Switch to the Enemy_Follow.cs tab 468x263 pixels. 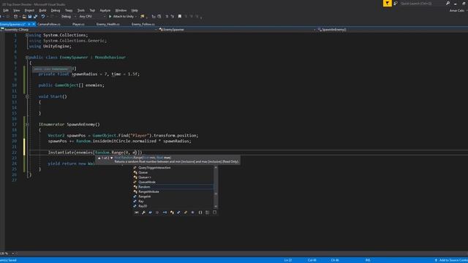143,24
